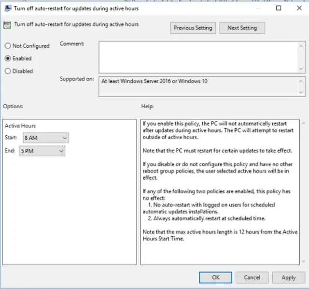309x289 pixels.
Task: Click the policy icon in the title bar
Action: coord(7,8)
